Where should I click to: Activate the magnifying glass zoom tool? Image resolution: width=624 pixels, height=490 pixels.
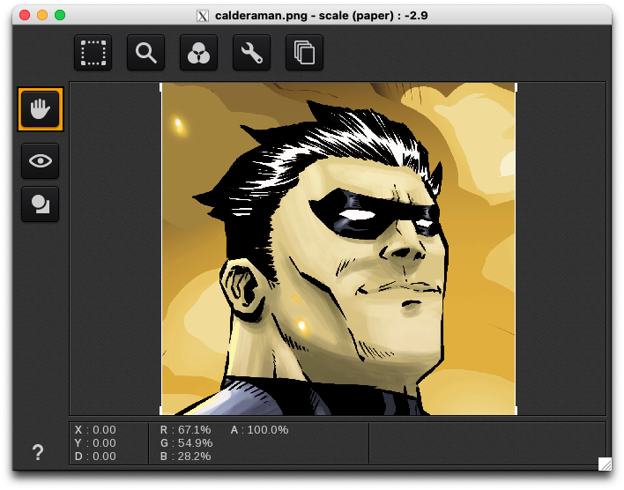tap(145, 54)
